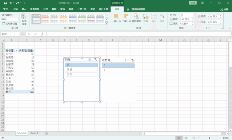Open the Undo history dropdown arrow
Image resolution: width=232 pixels, height=140 pixels.
[14, 3]
